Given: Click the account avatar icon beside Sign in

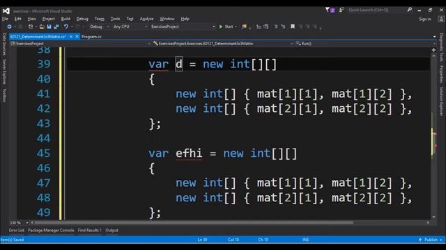Looking at the screenshot, I should coord(441,19).
